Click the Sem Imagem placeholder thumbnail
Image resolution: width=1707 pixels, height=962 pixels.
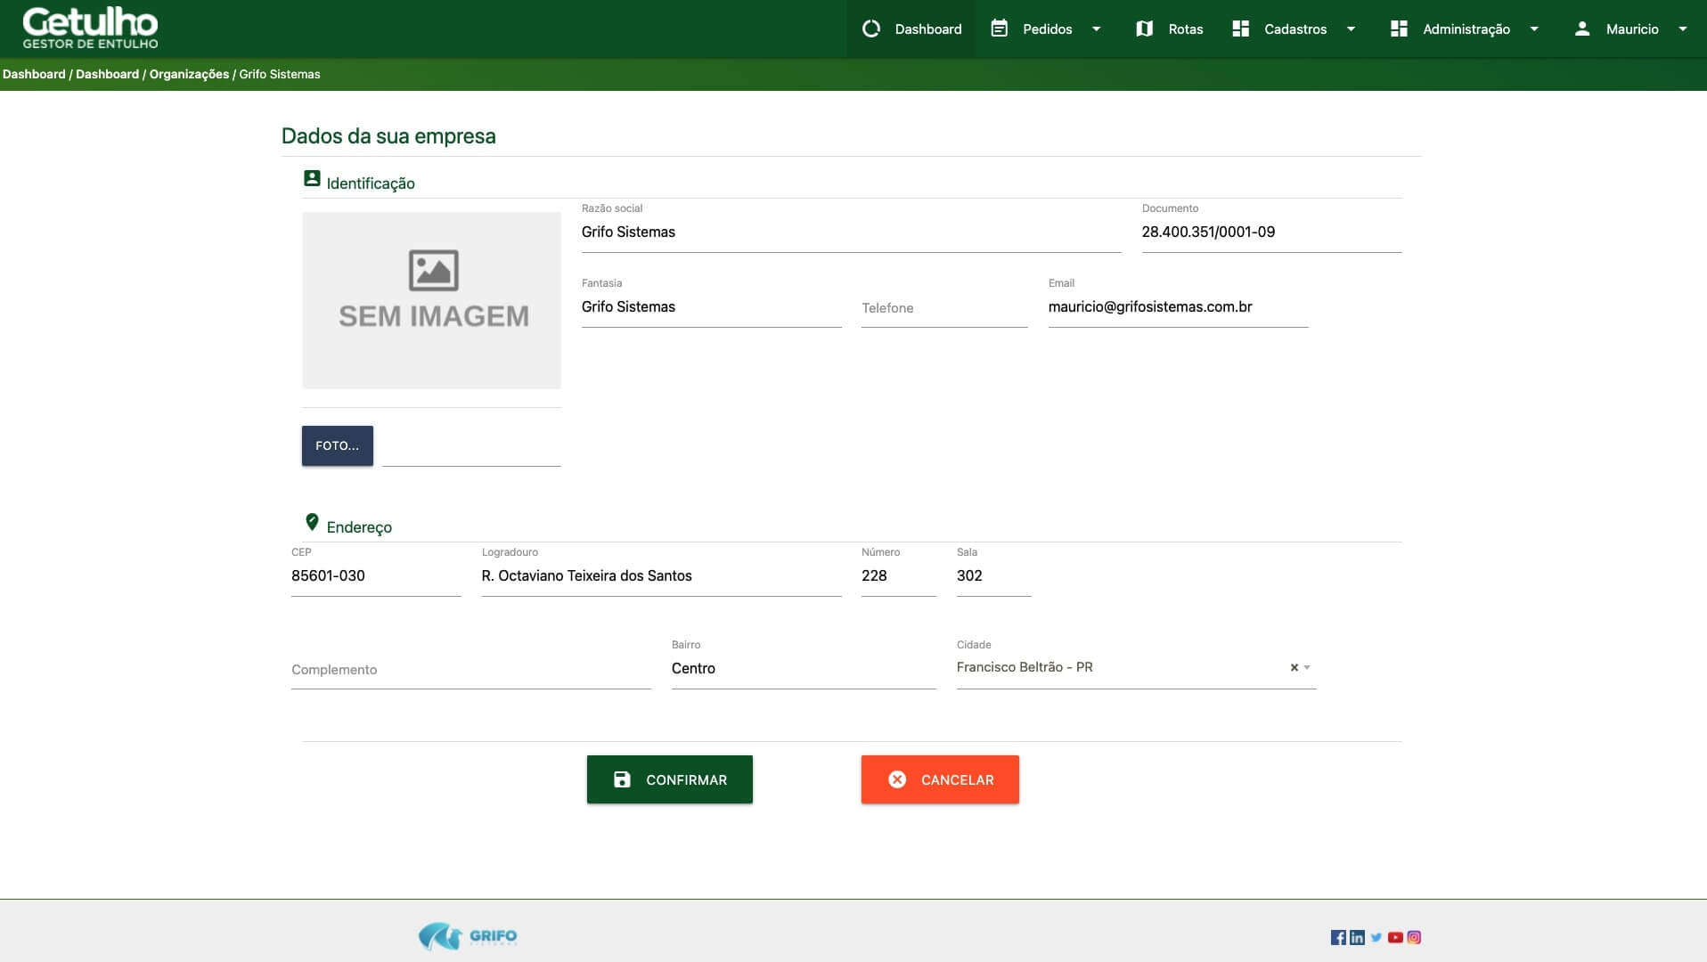tap(432, 300)
